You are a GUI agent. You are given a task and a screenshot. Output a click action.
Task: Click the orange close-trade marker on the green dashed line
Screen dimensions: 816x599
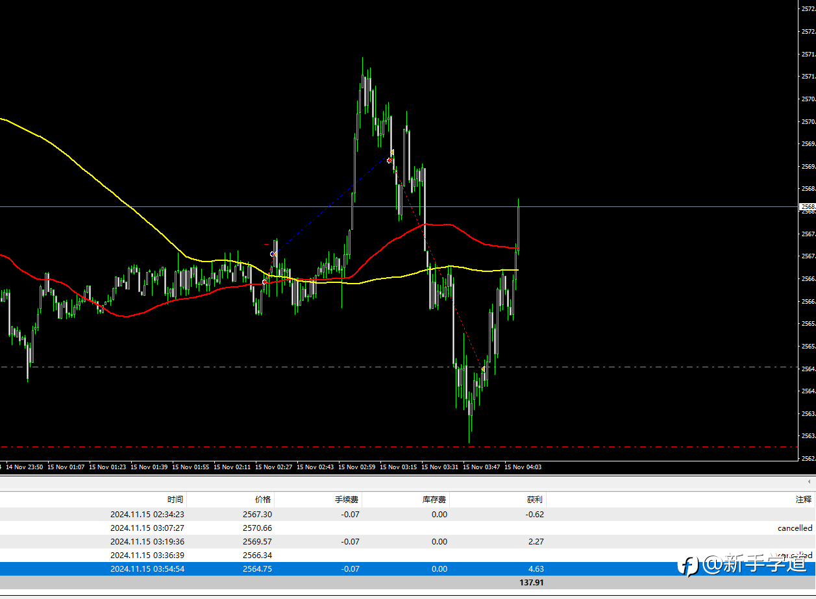483,369
